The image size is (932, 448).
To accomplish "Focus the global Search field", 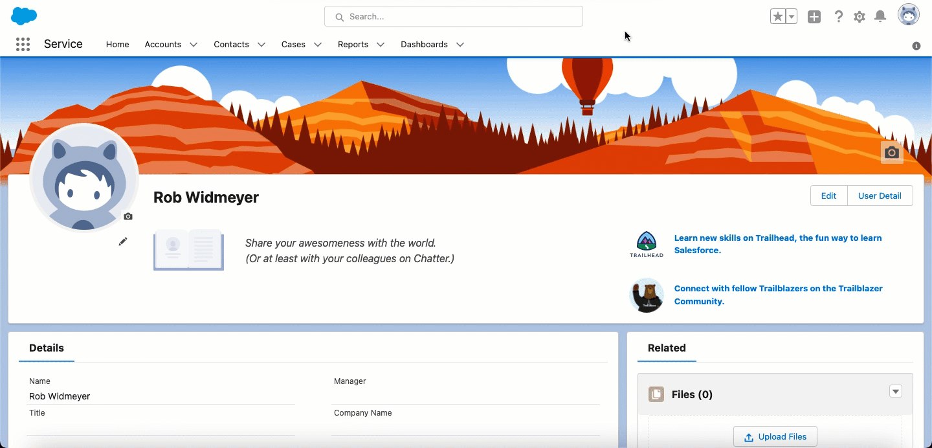I will (x=454, y=16).
